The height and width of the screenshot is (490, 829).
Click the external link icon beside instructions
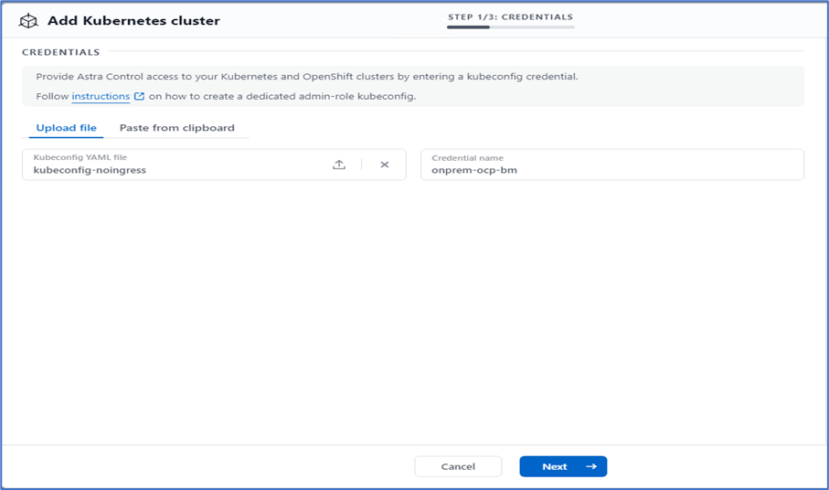point(139,96)
